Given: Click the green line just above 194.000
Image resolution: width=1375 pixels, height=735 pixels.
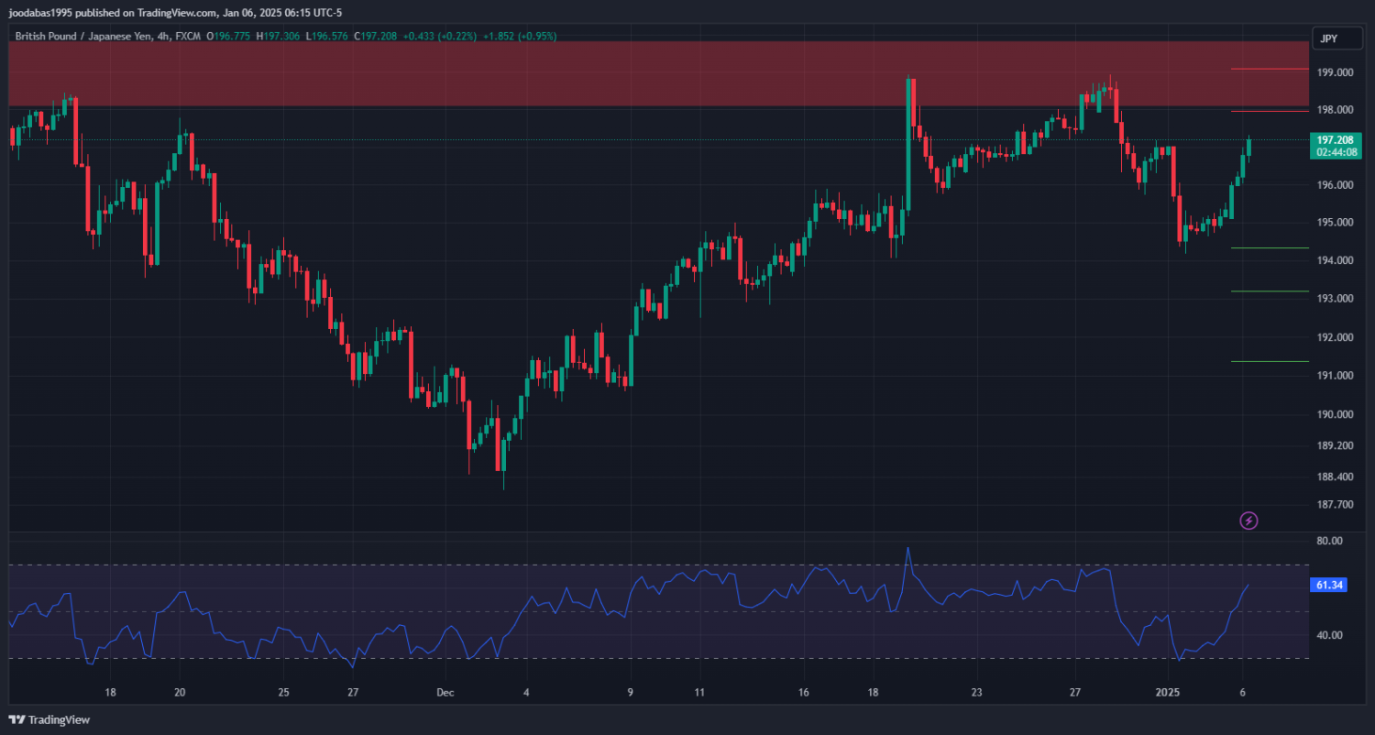Looking at the screenshot, I should point(1270,247).
